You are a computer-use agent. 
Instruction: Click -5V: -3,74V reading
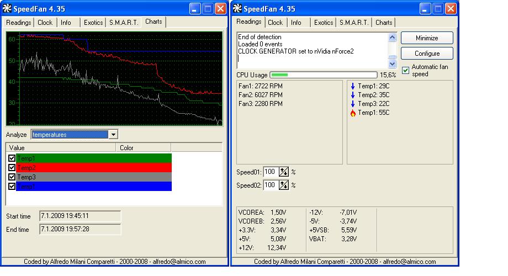pyautogui.click(x=333, y=221)
